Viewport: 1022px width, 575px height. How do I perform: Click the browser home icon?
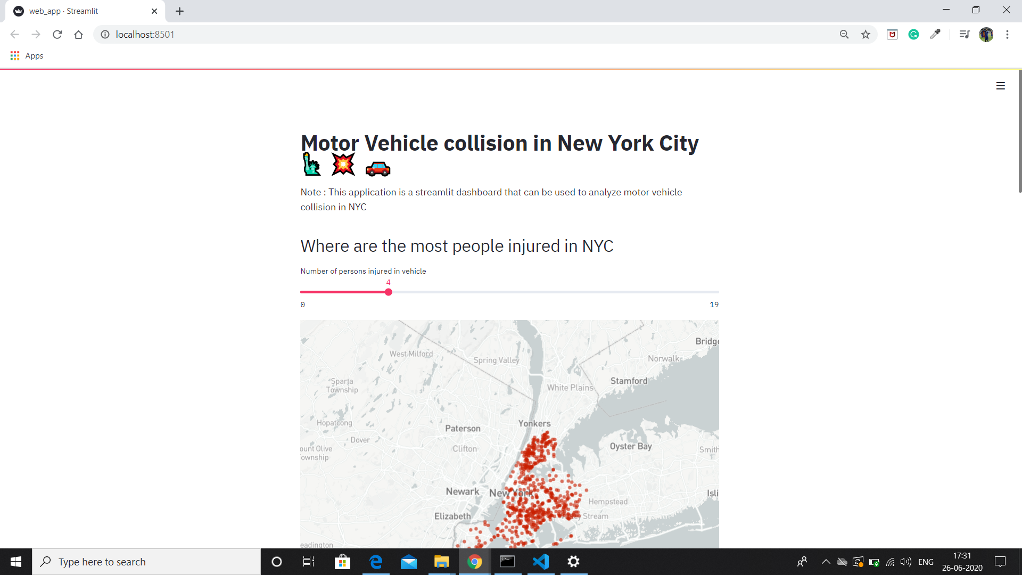click(x=79, y=35)
